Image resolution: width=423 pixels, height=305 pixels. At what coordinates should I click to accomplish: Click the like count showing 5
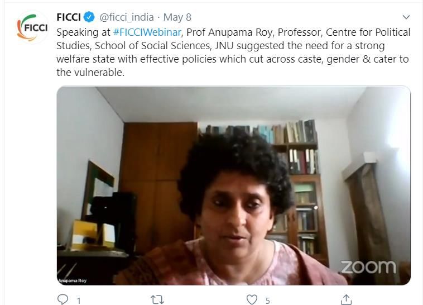(267, 301)
